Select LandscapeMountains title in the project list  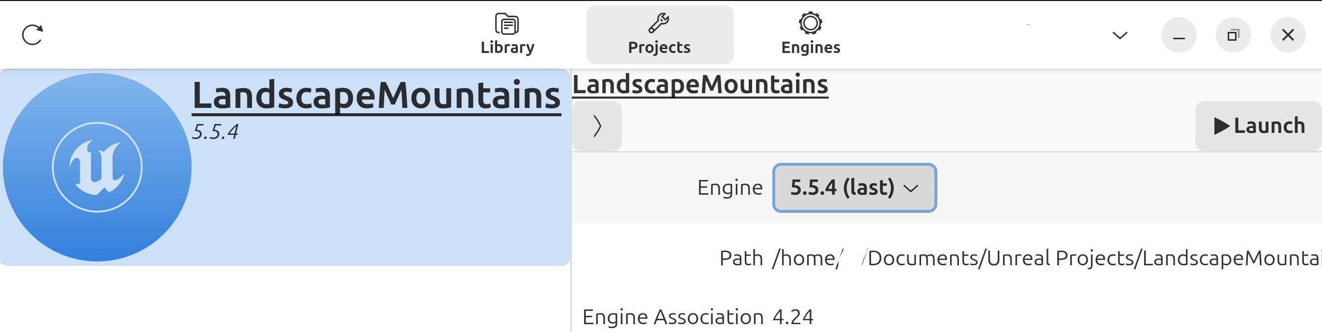pos(376,96)
